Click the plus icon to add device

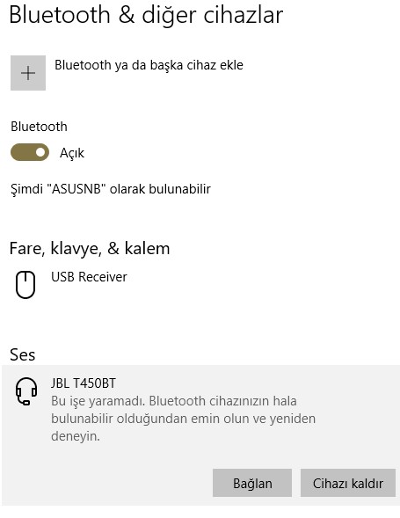click(x=28, y=73)
